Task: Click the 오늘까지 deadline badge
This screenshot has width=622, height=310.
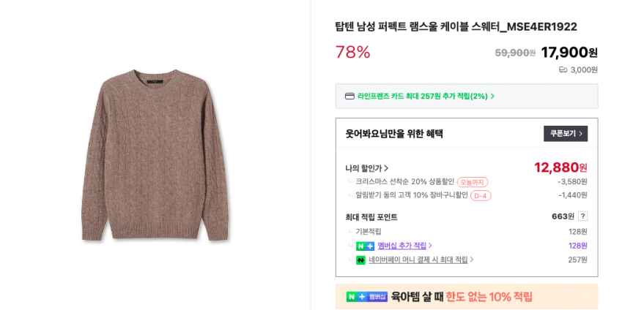Action: [472, 182]
